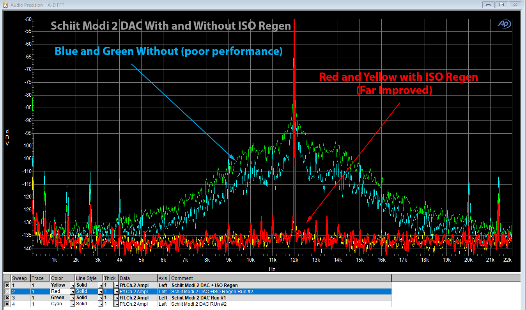Click the Left axis cell in Green row
The image size is (526, 310).
164,298
